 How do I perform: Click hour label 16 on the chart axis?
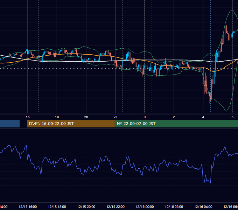[28, 117]
